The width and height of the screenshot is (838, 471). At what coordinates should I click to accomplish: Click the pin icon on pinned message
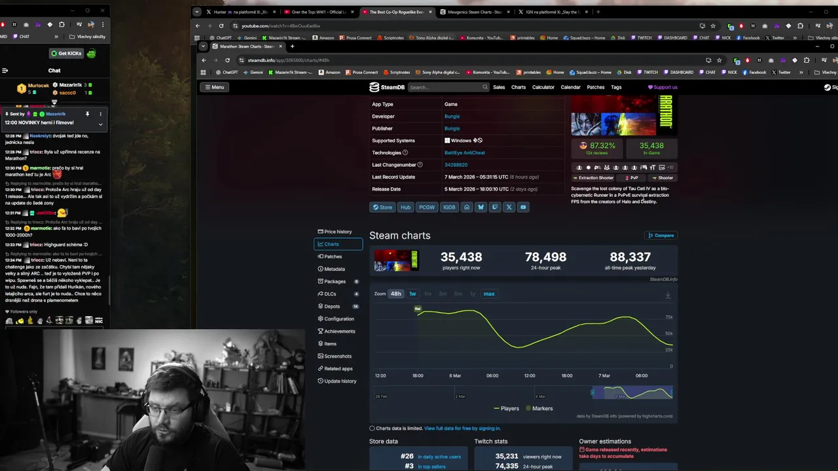pyautogui.click(x=87, y=114)
